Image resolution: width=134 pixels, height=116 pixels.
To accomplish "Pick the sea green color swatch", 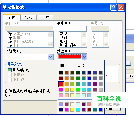I will [78, 84].
